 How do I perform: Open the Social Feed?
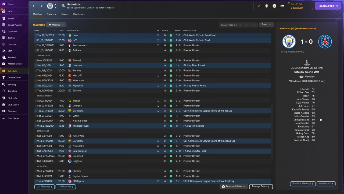328,6
